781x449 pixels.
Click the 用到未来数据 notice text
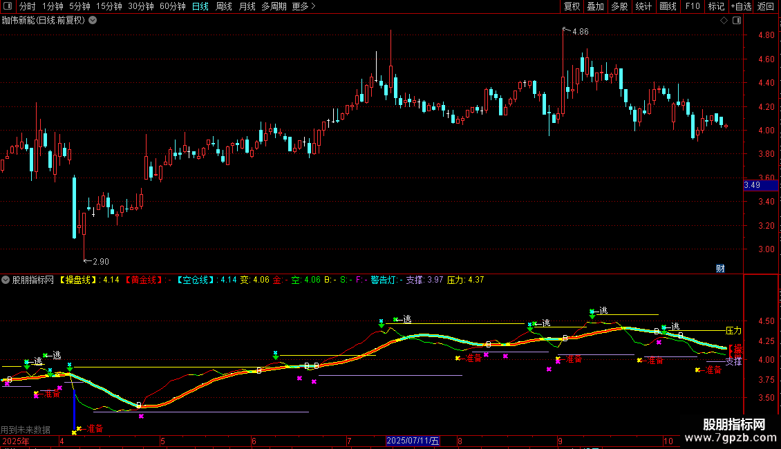point(26,430)
